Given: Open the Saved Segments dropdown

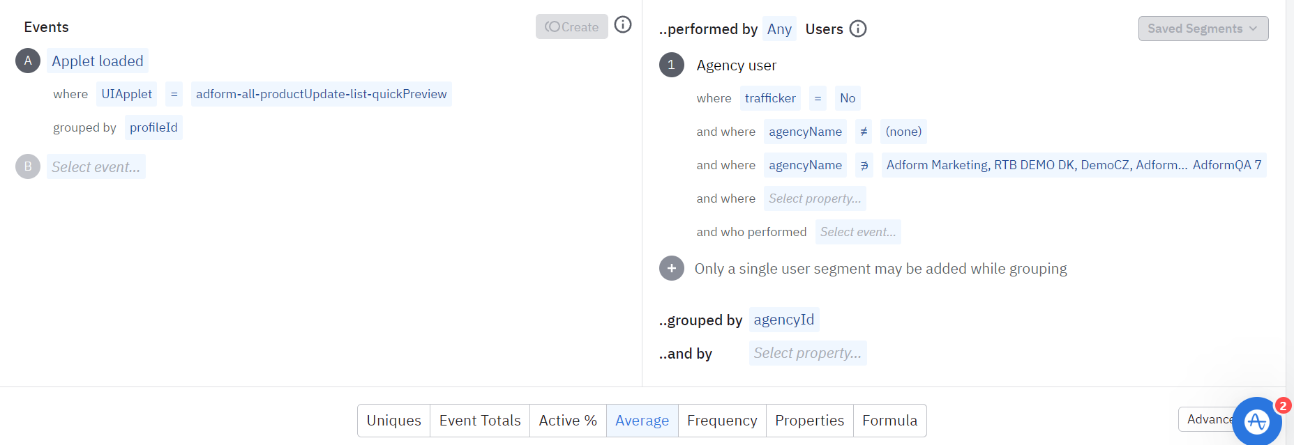Looking at the screenshot, I should (1203, 29).
